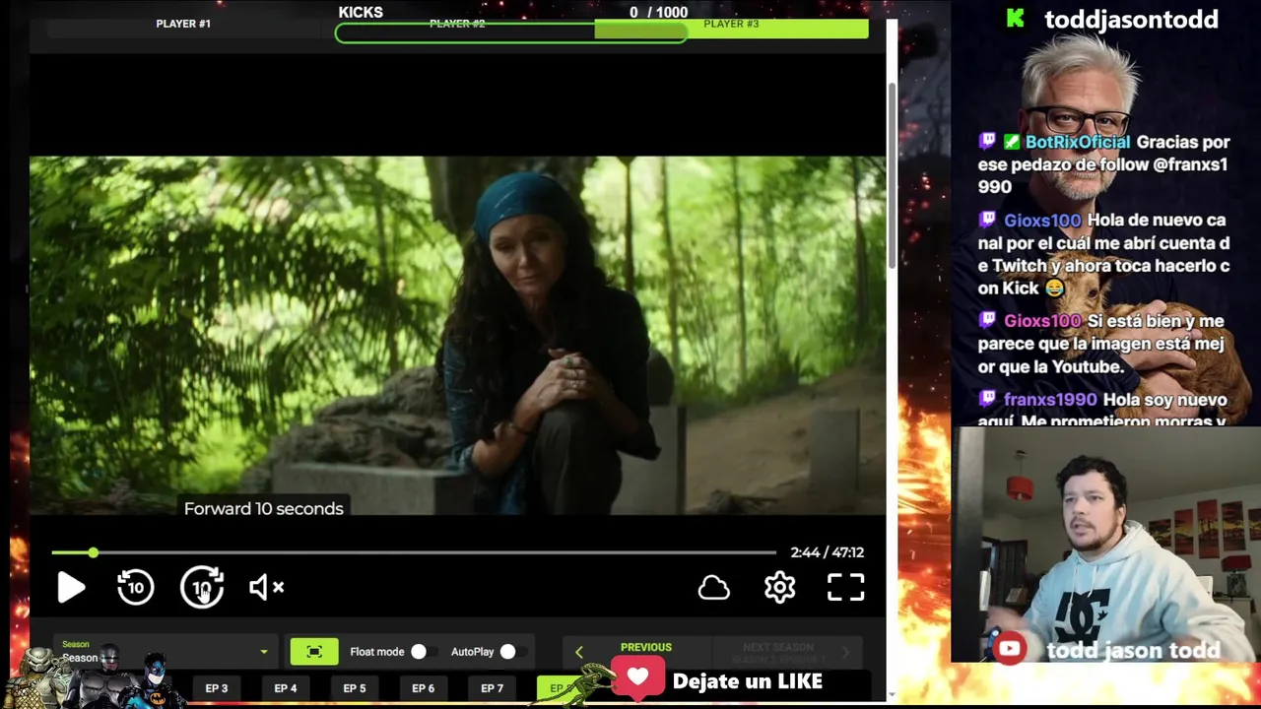
Task: Click the Dejate un LIKE banner text
Action: [748, 681]
